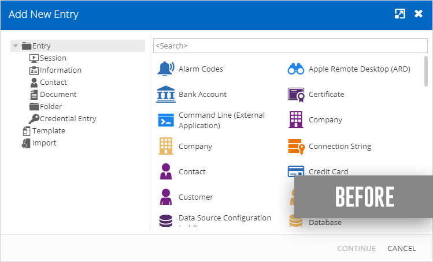
Task: Click the Customer person icon
Action: coord(166,197)
